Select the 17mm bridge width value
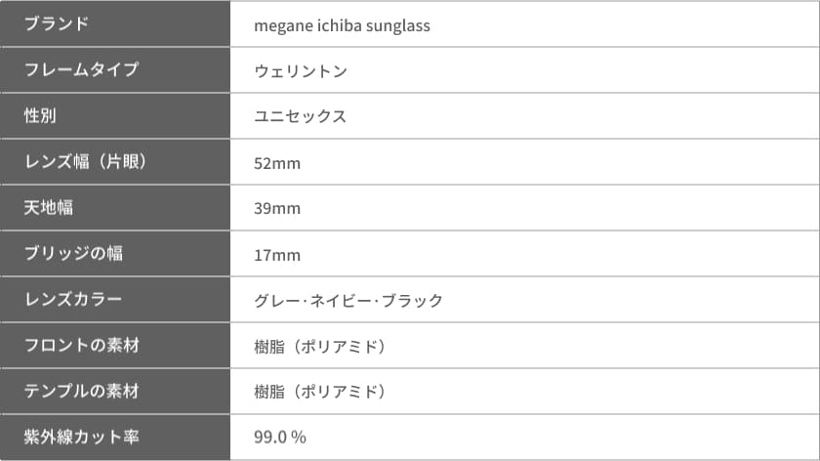The image size is (820, 461). click(277, 255)
